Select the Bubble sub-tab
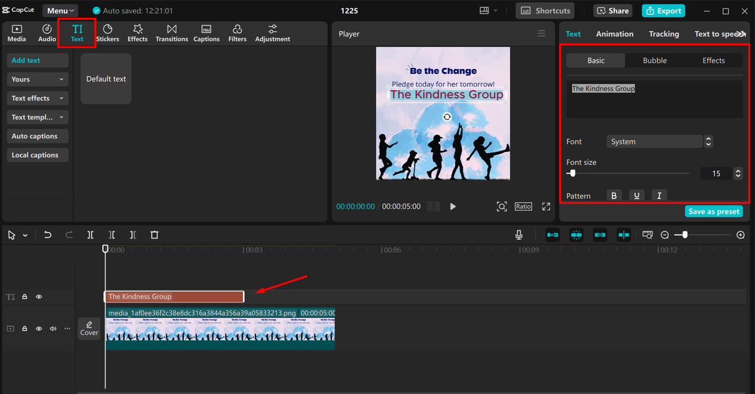The height and width of the screenshot is (394, 755). click(655, 60)
